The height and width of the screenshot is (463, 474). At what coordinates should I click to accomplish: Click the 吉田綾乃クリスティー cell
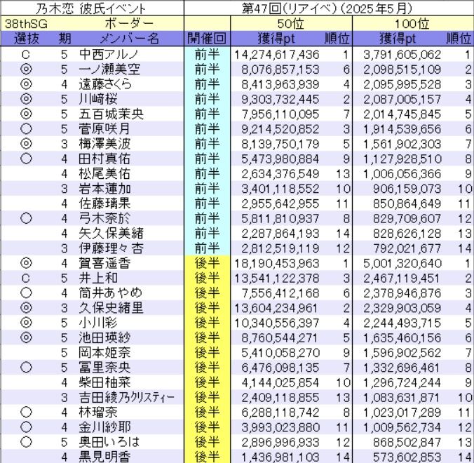coord(127,397)
